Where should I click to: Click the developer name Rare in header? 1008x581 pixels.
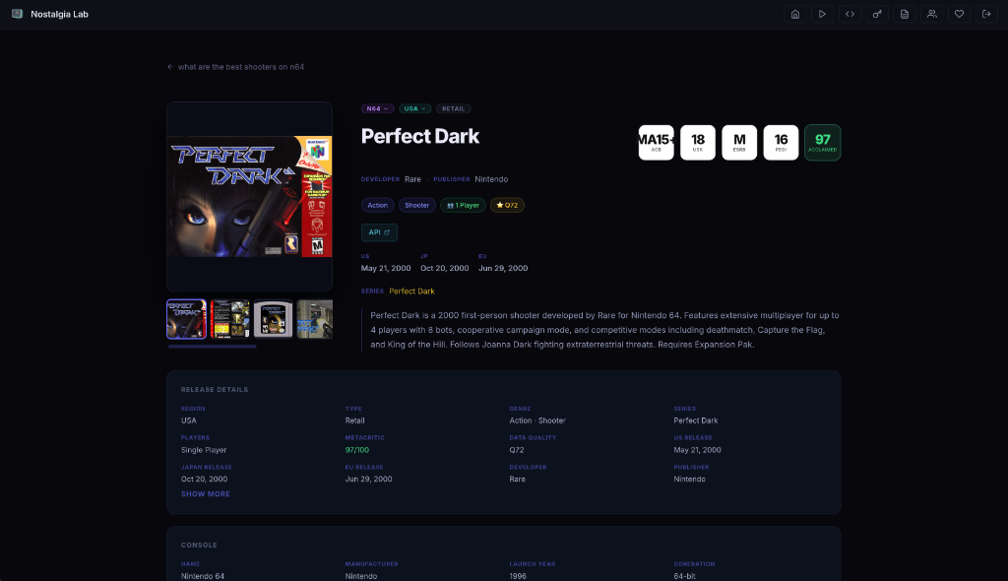[x=412, y=179]
